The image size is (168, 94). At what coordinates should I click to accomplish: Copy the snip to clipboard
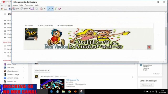point(36,9)
